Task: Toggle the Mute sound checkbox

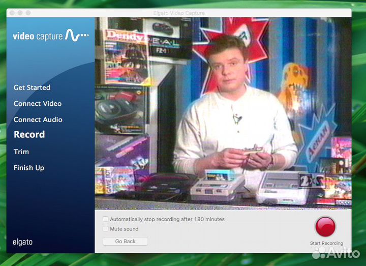Action: [x=106, y=229]
